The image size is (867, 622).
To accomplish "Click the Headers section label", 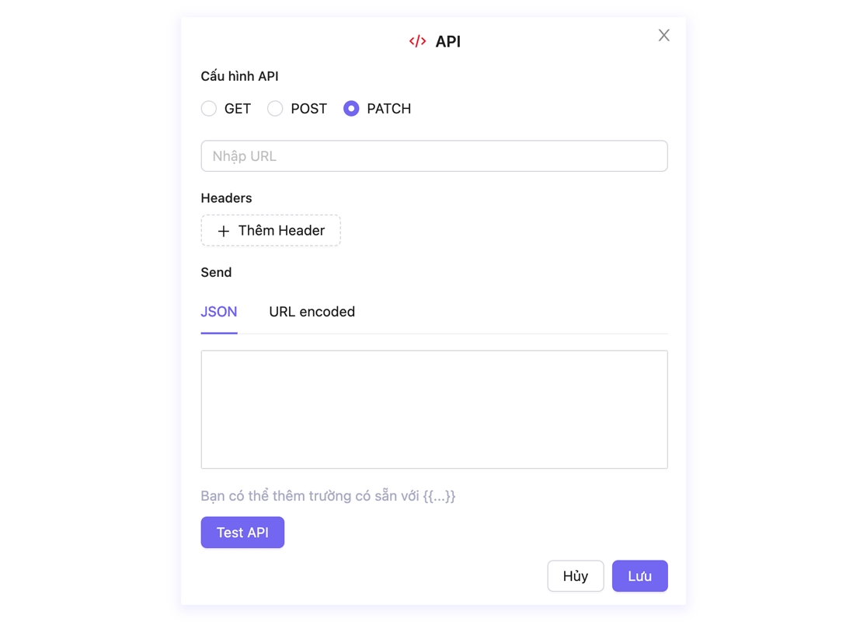I will point(226,198).
